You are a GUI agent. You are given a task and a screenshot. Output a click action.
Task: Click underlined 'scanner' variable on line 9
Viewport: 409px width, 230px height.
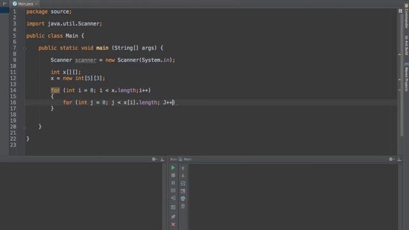point(86,60)
